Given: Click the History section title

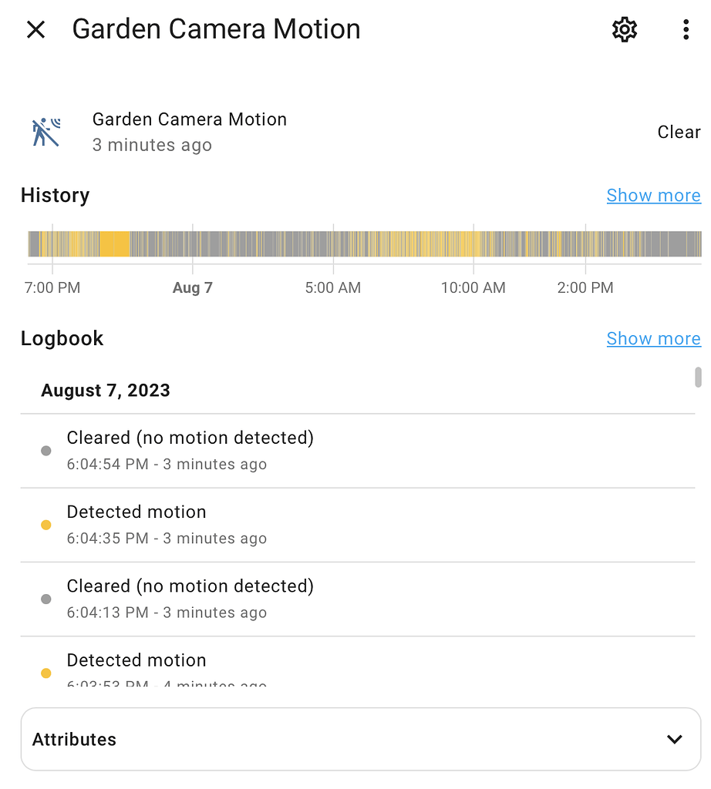Looking at the screenshot, I should coord(55,195).
